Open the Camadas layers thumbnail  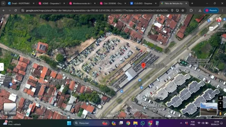10,109
